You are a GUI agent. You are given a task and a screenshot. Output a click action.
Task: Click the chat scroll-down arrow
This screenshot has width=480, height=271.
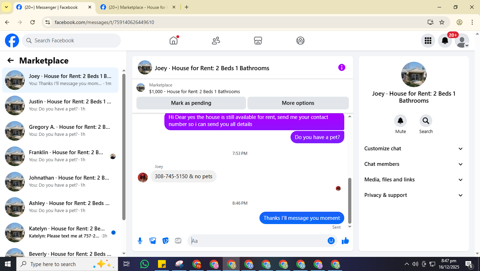click(350, 227)
